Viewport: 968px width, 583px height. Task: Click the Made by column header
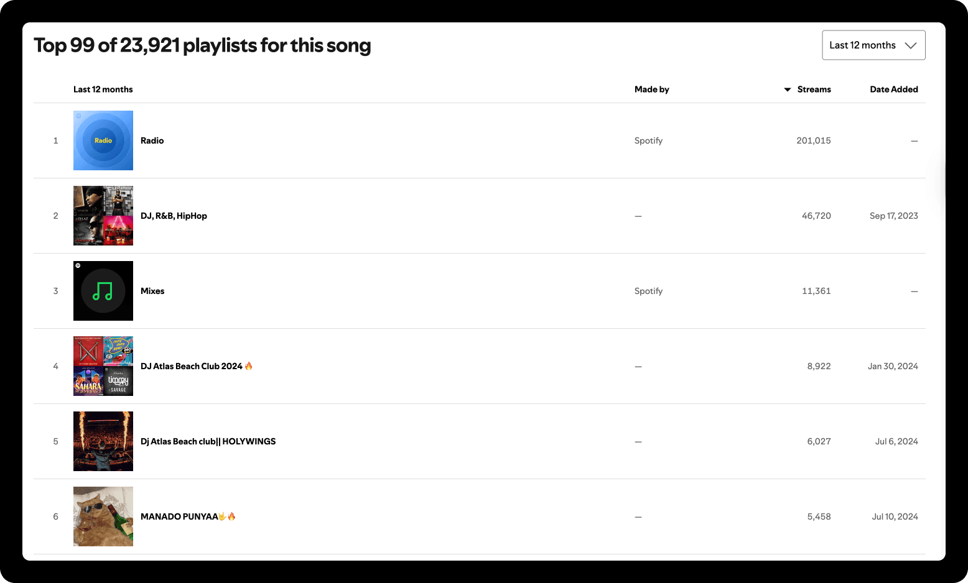[652, 90]
